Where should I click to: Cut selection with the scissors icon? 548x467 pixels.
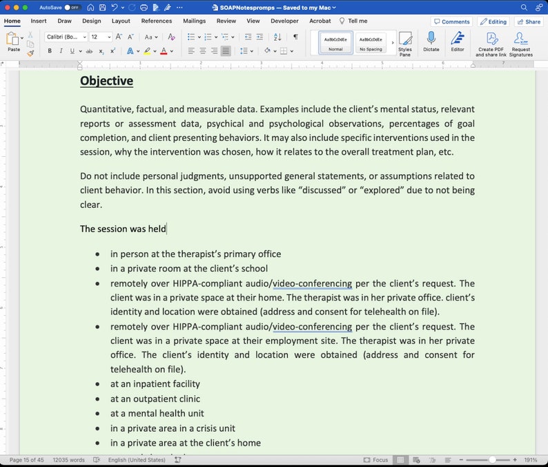30,35
